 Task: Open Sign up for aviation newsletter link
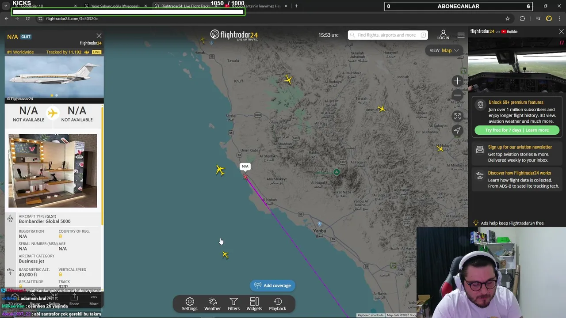(520, 147)
